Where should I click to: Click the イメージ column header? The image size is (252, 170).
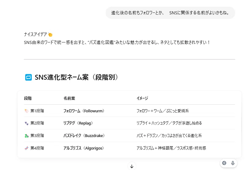click(x=142, y=98)
